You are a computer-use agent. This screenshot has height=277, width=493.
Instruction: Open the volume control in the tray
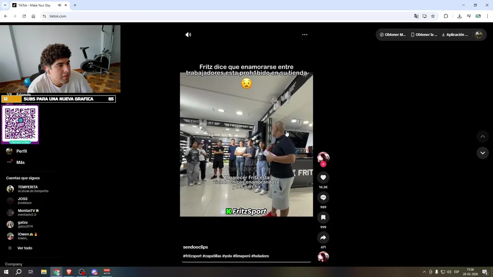point(449,272)
